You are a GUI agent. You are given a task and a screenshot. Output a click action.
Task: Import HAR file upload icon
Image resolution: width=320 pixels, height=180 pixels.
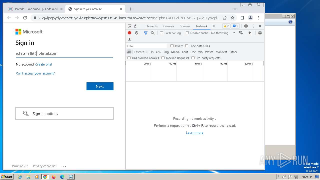(x=249, y=33)
